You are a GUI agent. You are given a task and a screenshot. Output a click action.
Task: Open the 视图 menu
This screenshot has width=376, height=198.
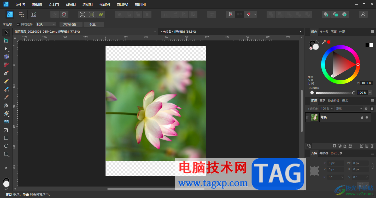pos(104,5)
